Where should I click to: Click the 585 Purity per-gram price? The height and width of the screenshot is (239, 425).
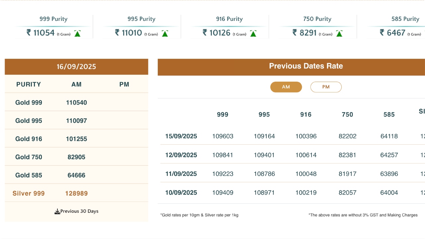coord(396,33)
